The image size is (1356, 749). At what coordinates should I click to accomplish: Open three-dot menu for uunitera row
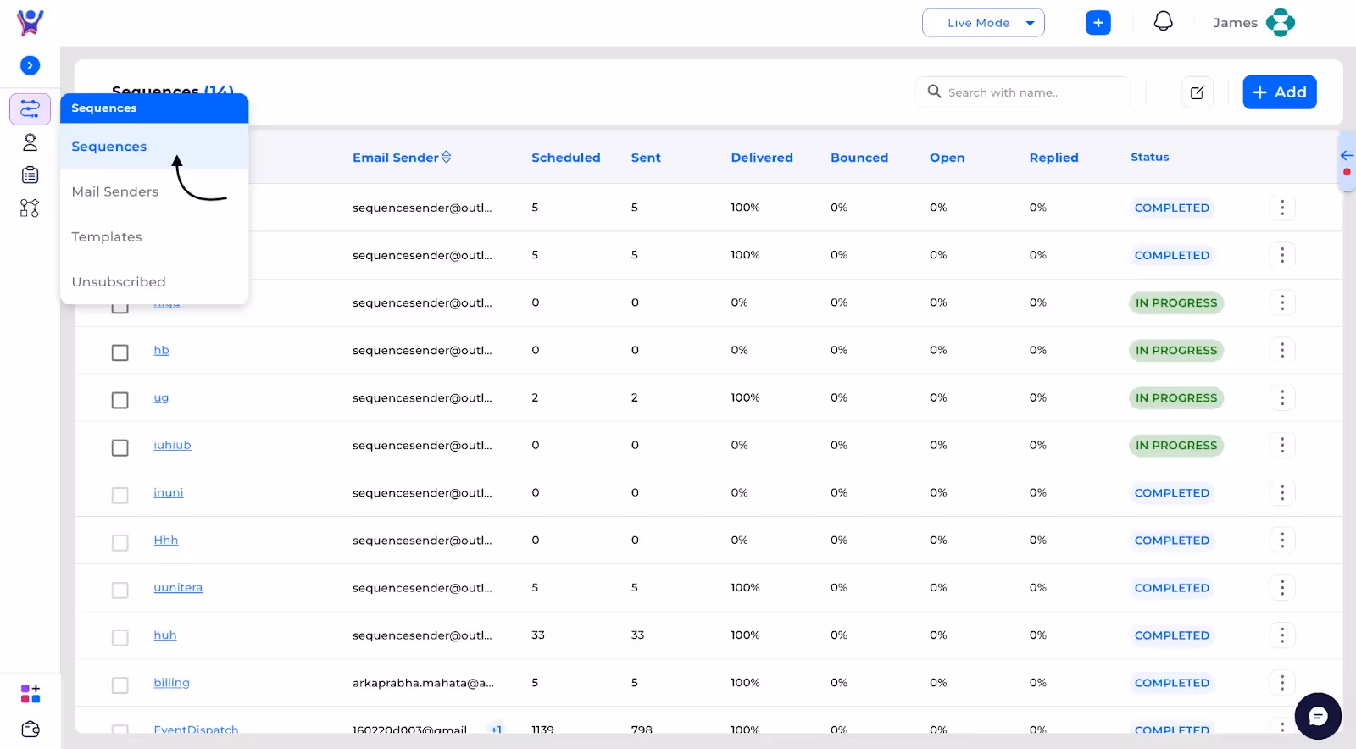tap(1282, 587)
